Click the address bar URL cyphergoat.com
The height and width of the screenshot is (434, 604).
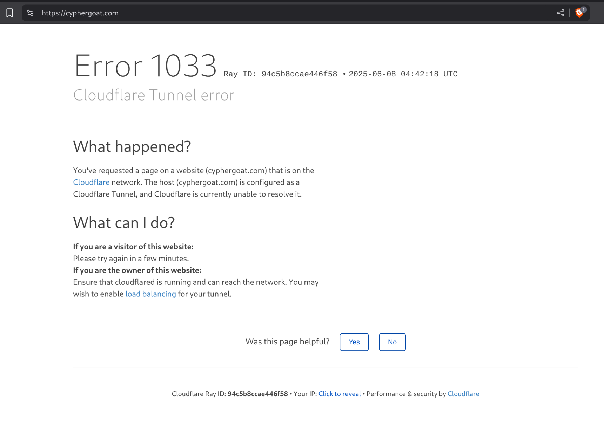coord(80,13)
